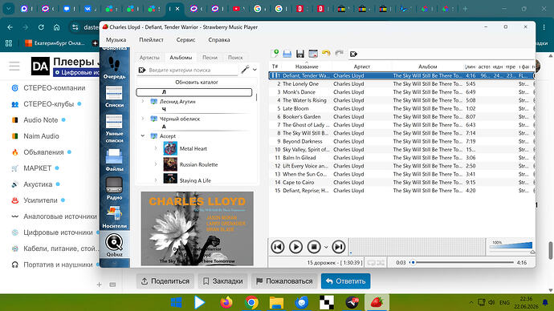
Task: Collapse the Accept artist node
Action: click(143, 135)
